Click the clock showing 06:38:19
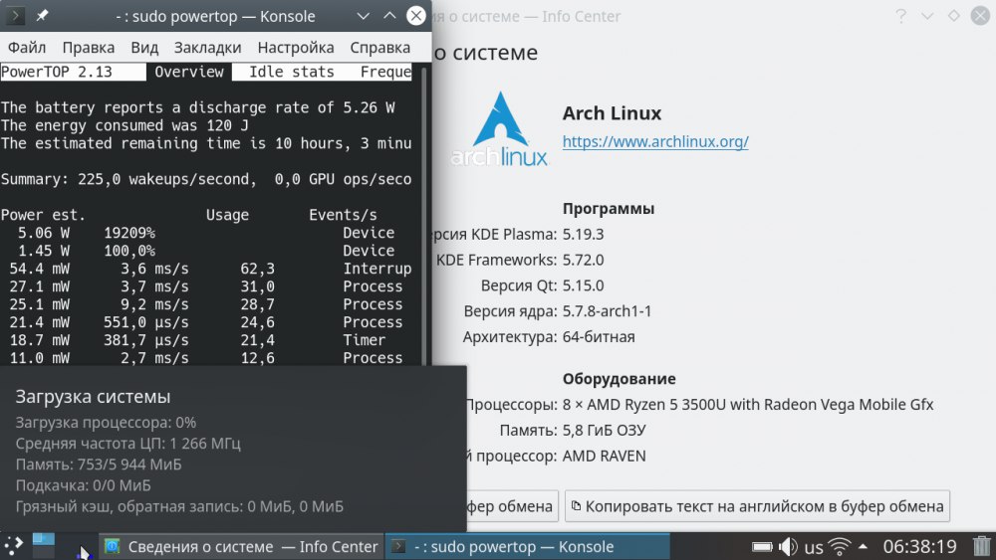 (919, 547)
